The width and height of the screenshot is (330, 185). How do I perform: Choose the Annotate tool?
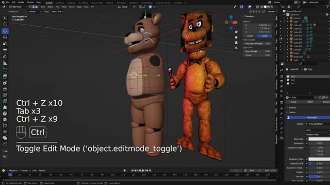(x=5, y=57)
